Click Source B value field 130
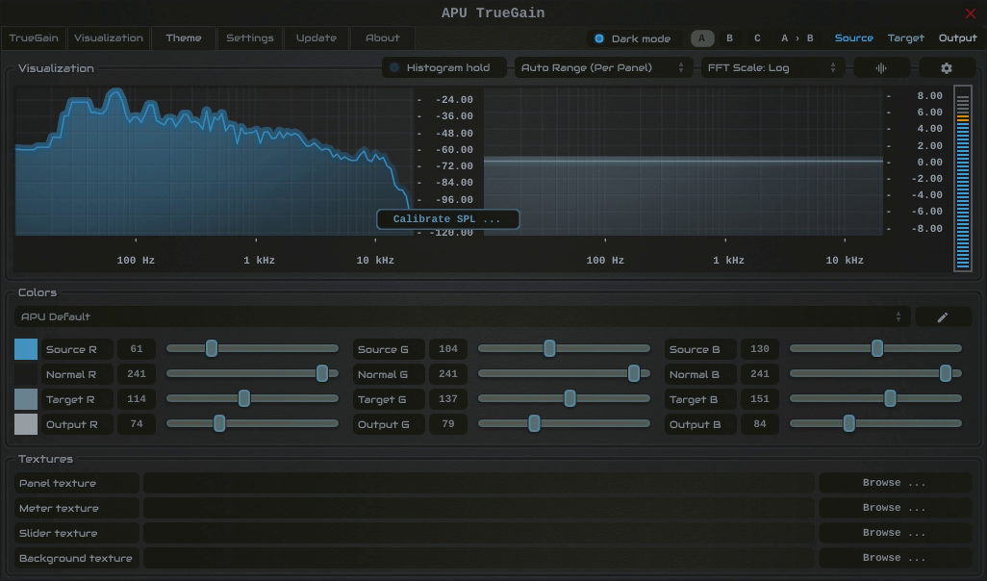 760,349
